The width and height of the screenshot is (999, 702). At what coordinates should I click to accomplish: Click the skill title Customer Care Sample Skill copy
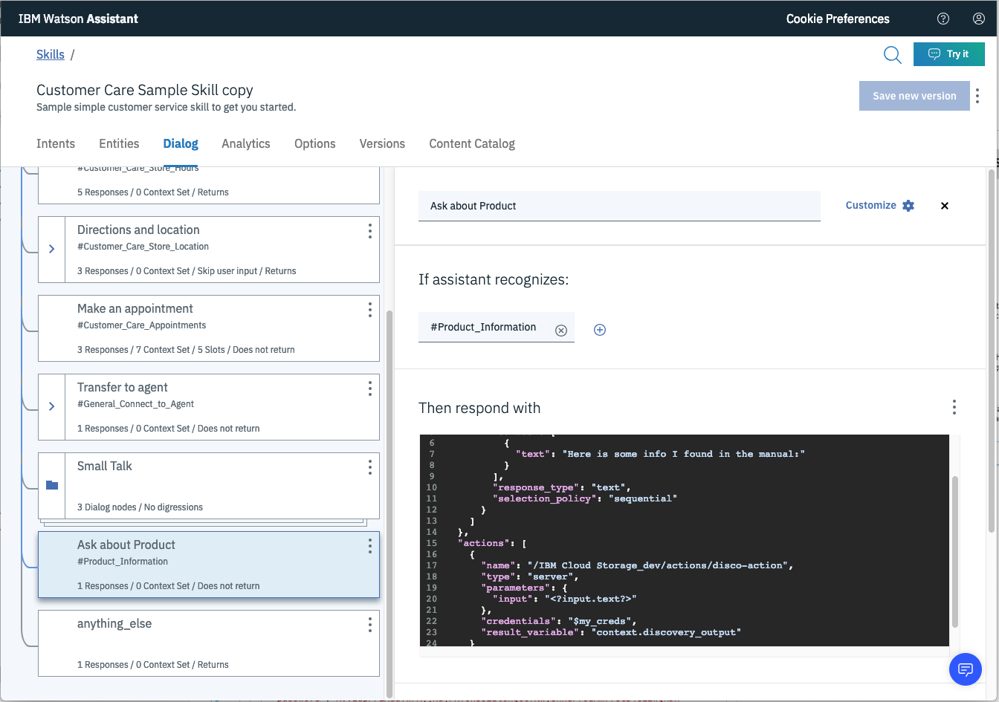(x=145, y=90)
